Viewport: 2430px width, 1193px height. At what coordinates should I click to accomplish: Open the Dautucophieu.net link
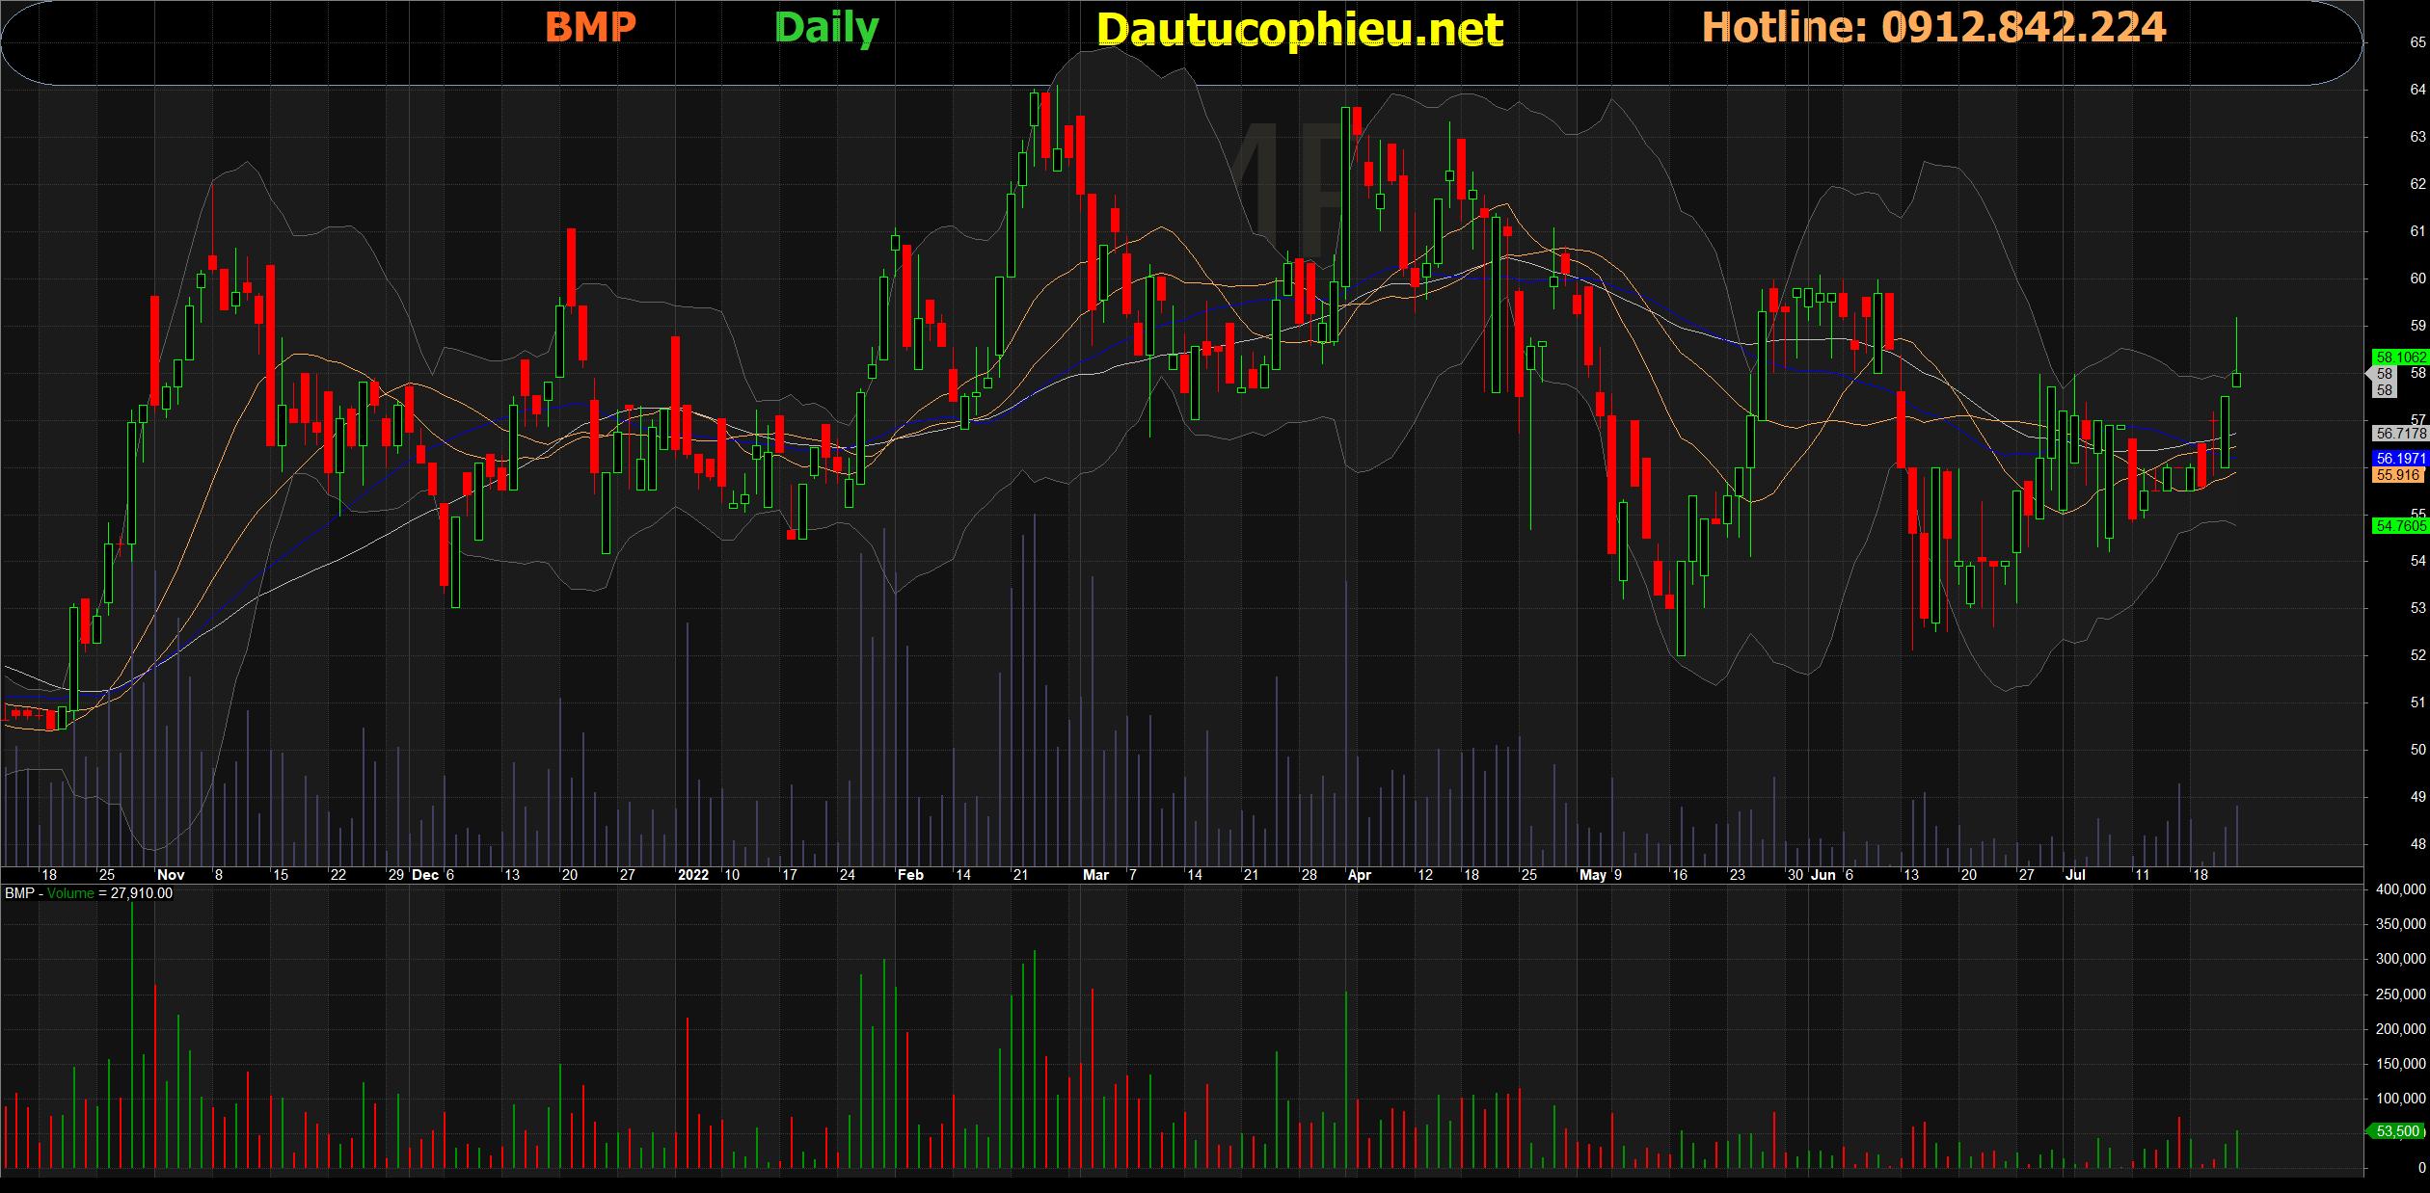pyautogui.click(x=1299, y=29)
